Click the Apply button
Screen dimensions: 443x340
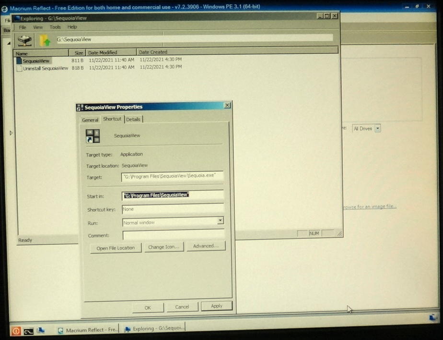click(x=217, y=306)
